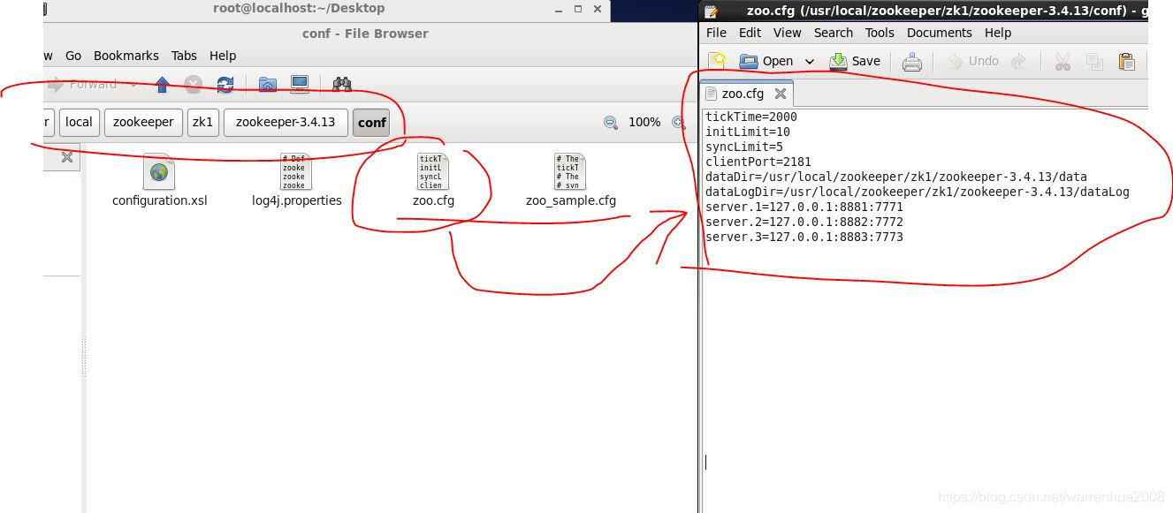Close the File Browser side pane
Screen dimensions: 1173x513
tap(67, 158)
